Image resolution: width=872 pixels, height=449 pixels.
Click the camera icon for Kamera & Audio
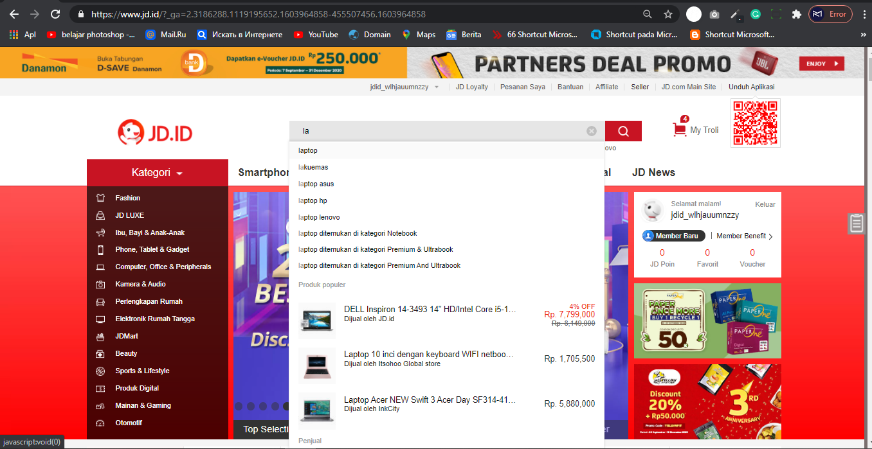[100, 284]
